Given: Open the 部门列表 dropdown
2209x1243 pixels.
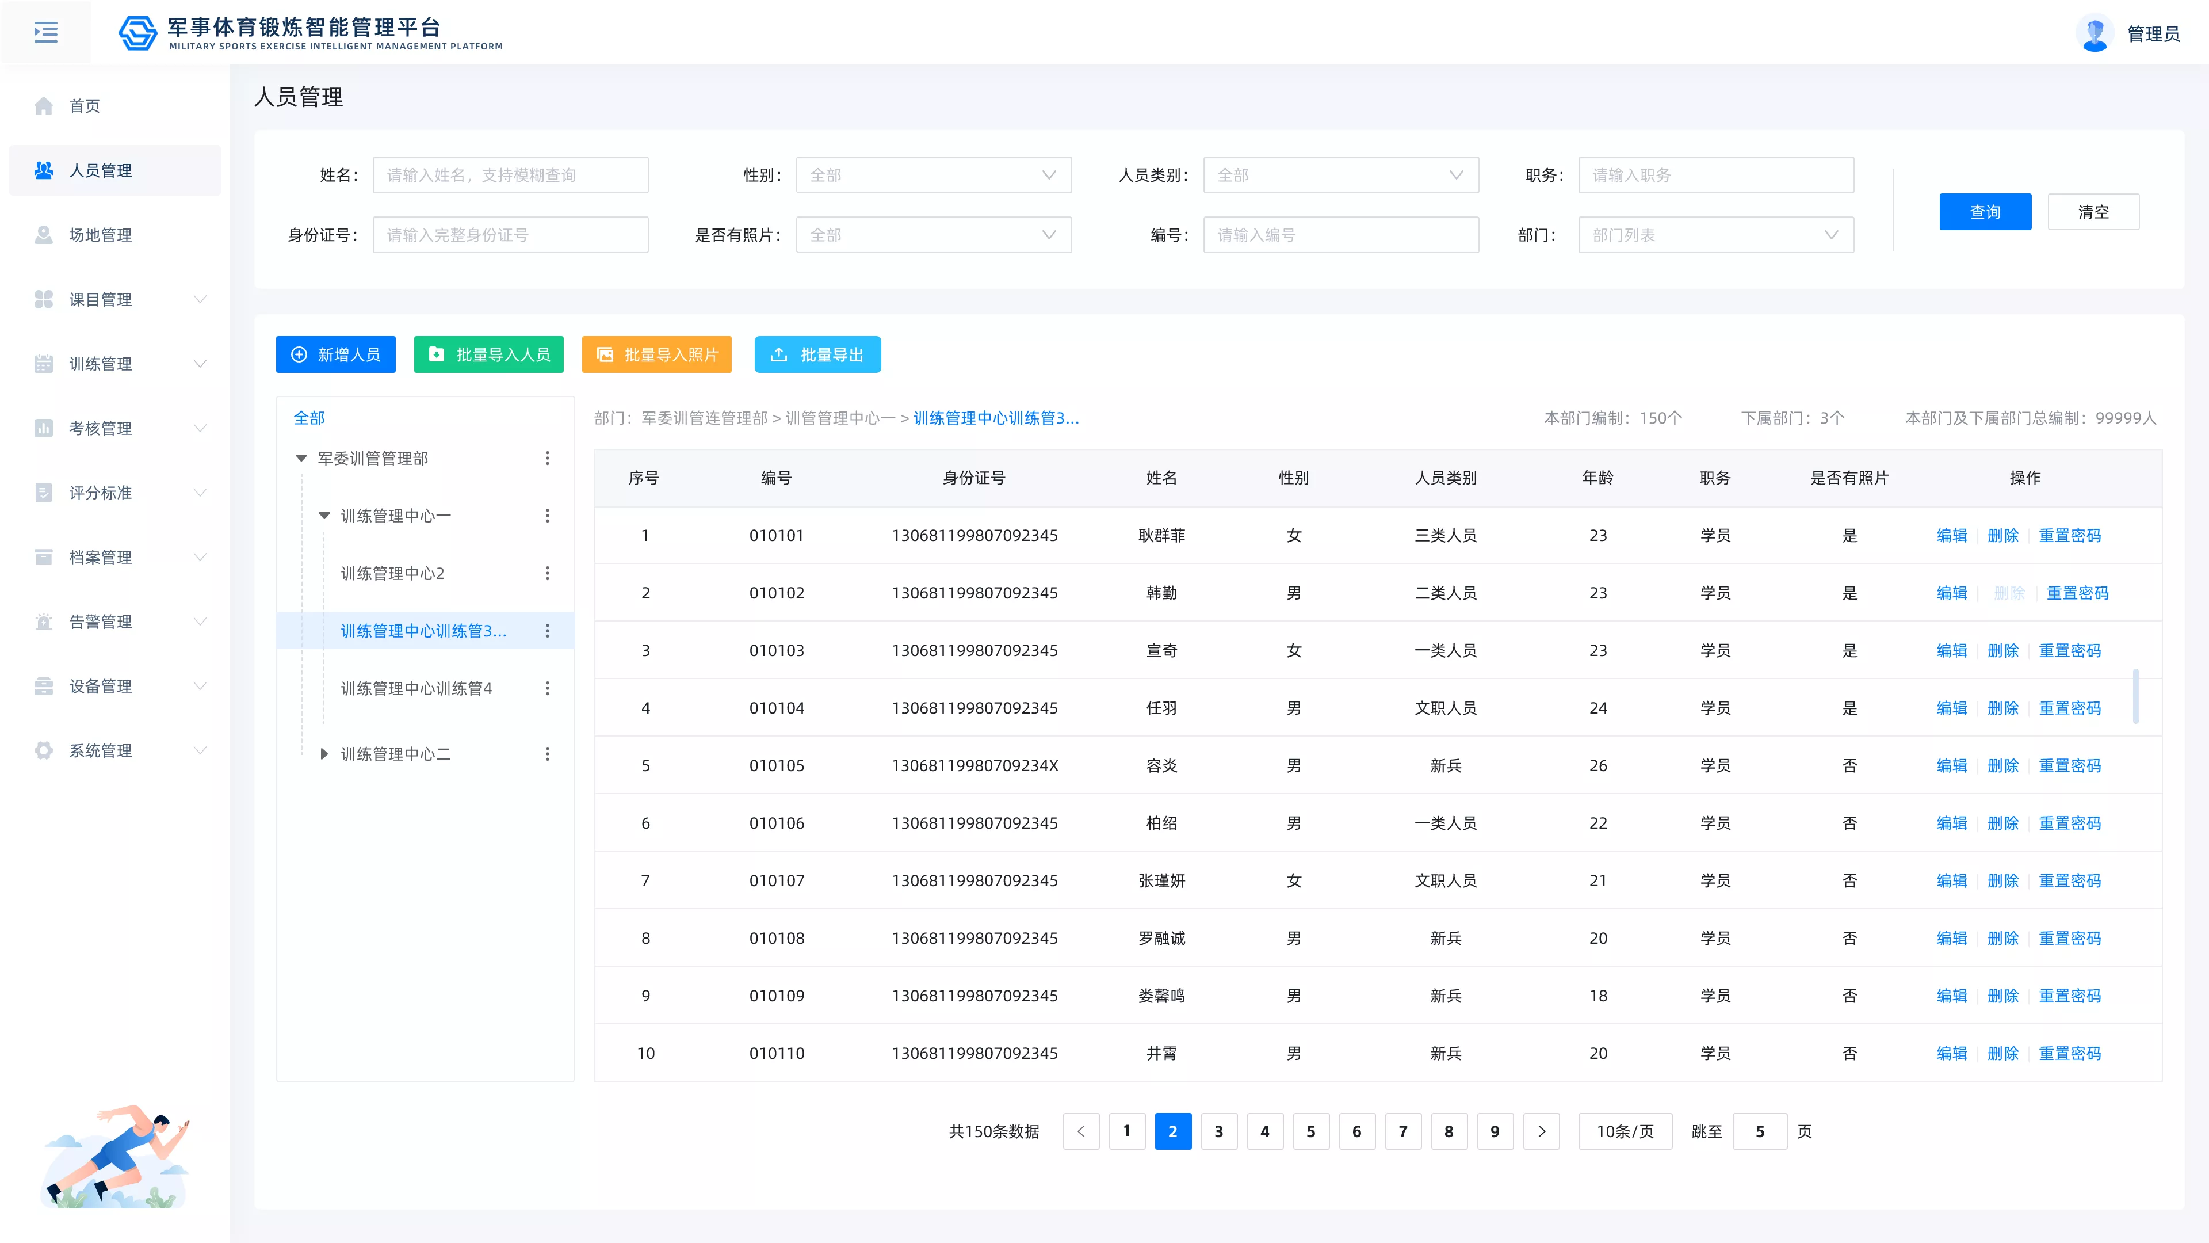Looking at the screenshot, I should click(1716, 235).
